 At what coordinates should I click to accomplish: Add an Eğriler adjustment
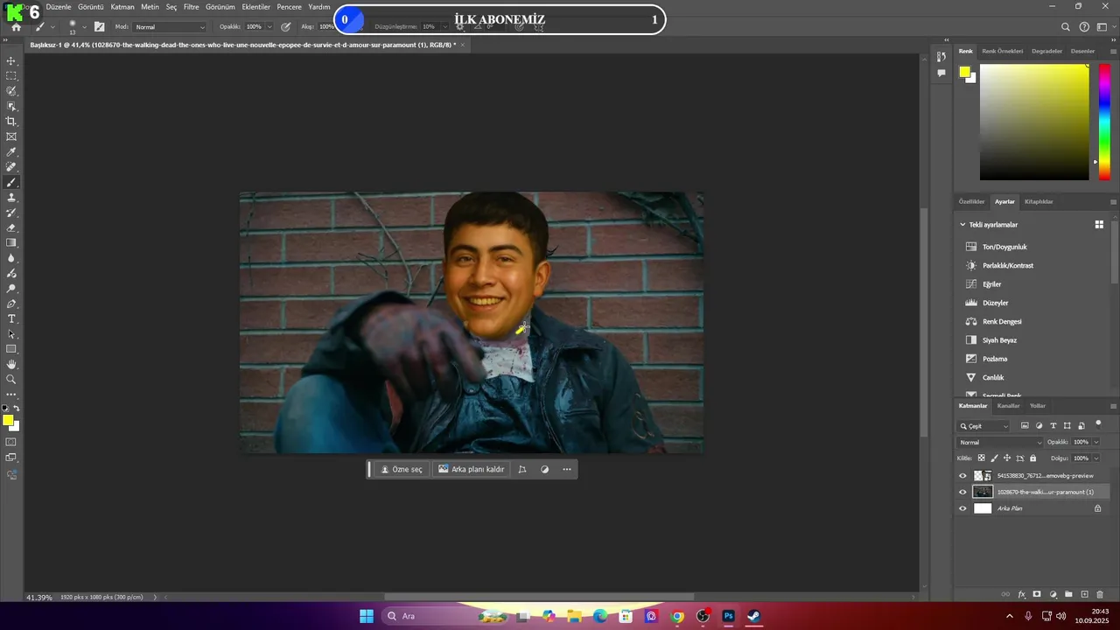[991, 284]
